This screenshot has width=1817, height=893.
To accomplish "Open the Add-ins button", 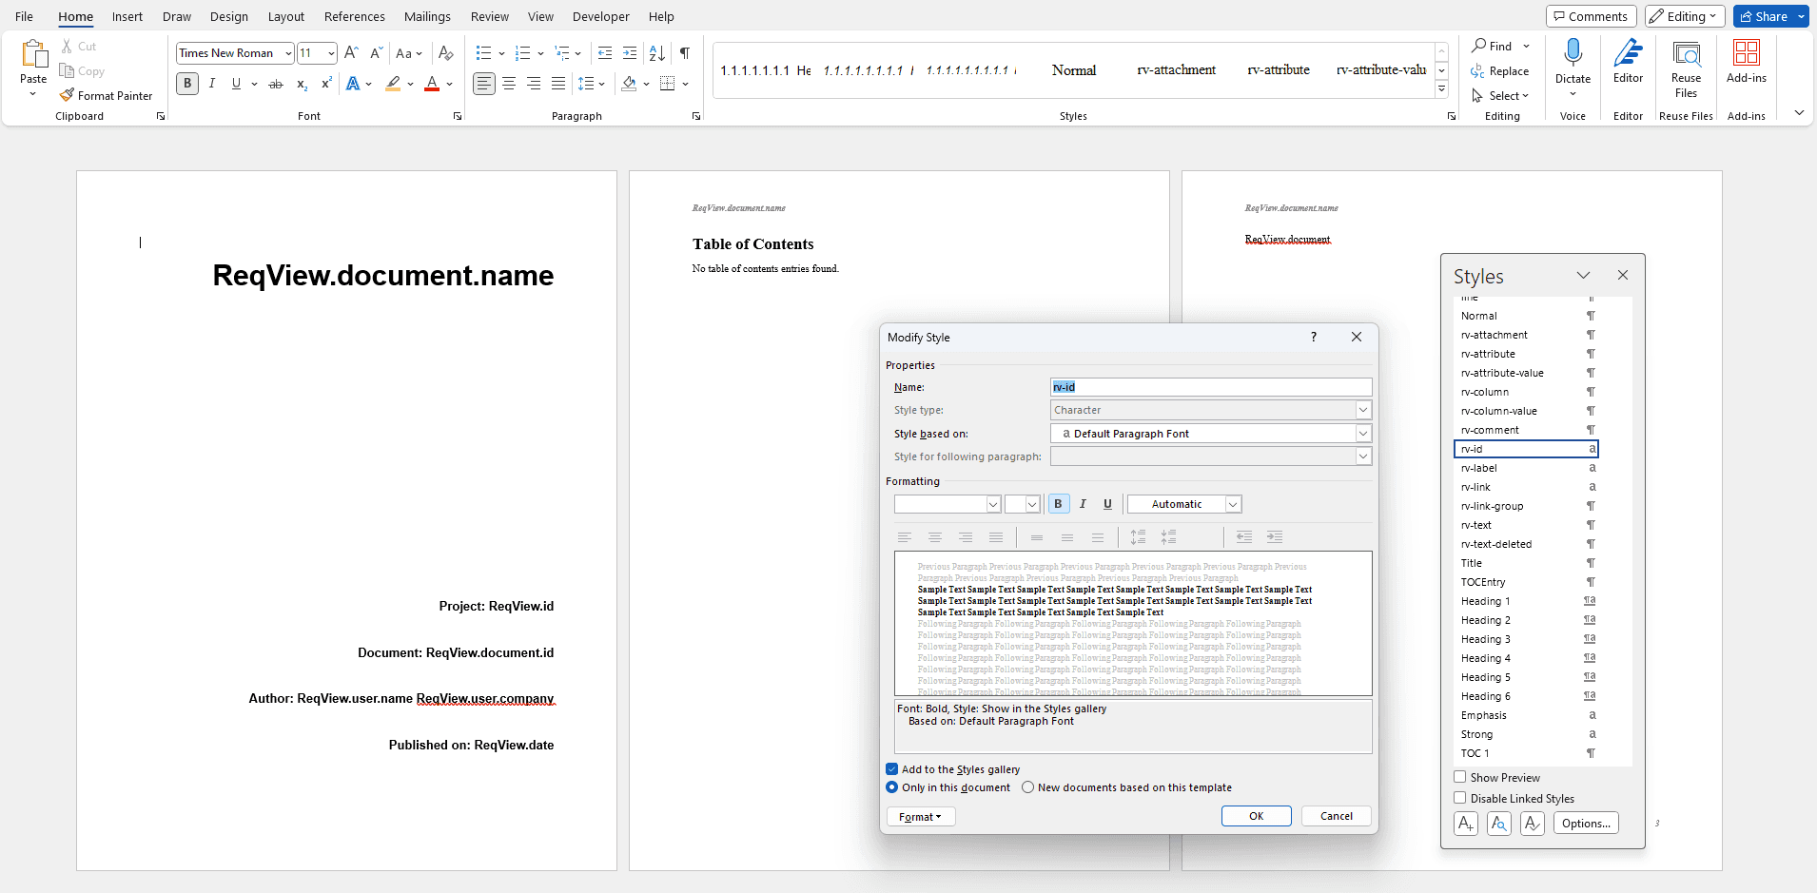I will (x=1747, y=62).
